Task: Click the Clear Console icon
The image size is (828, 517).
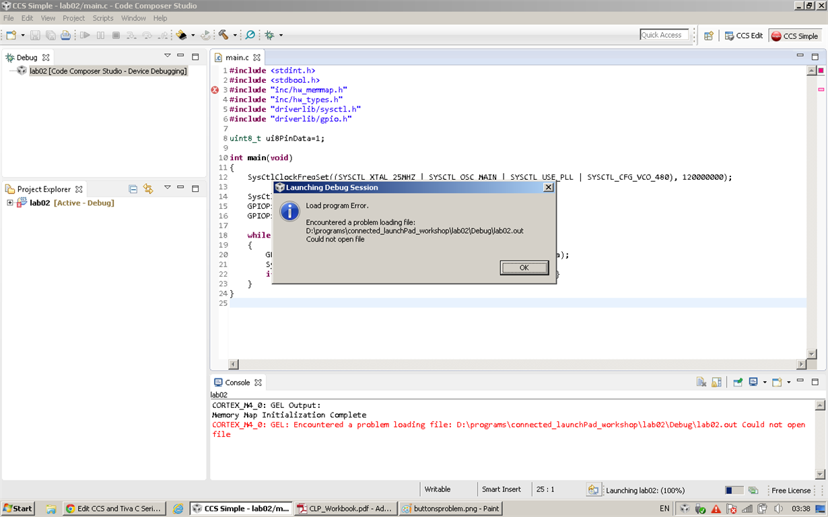Action: coord(701,382)
